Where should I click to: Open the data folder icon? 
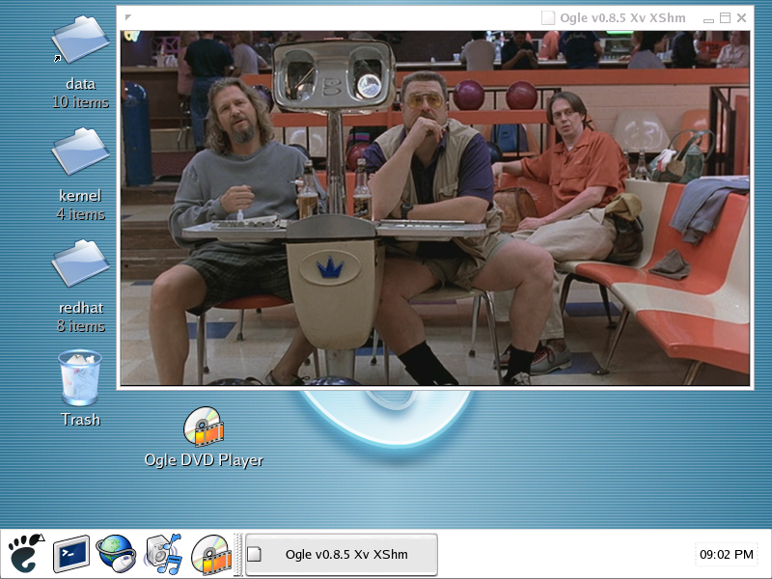[81, 40]
